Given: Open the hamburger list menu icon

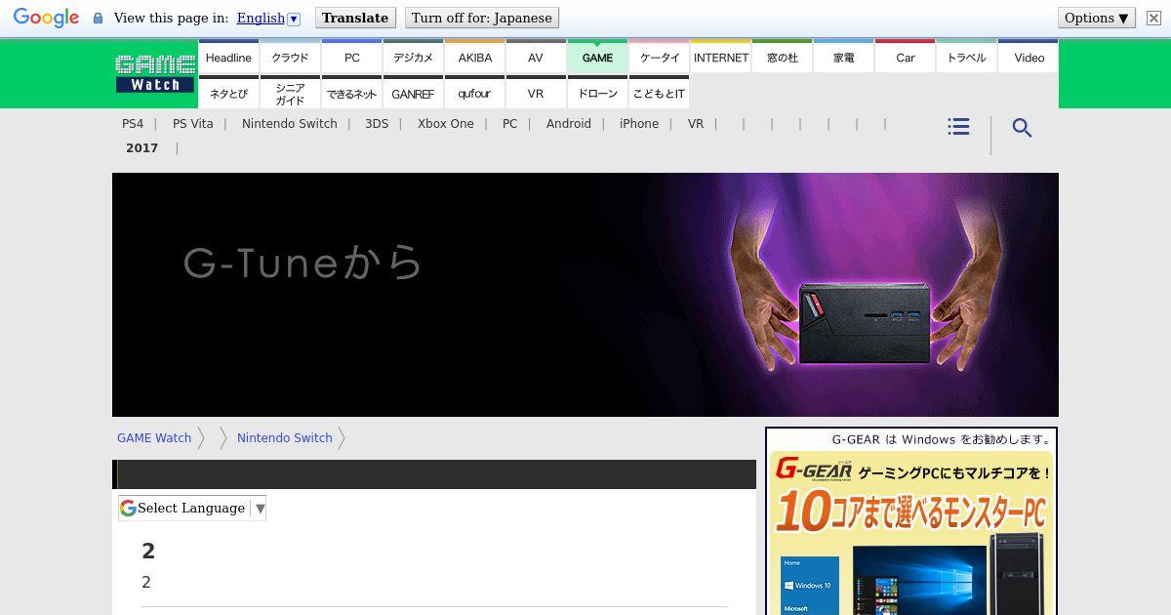Looking at the screenshot, I should pos(958,127).
